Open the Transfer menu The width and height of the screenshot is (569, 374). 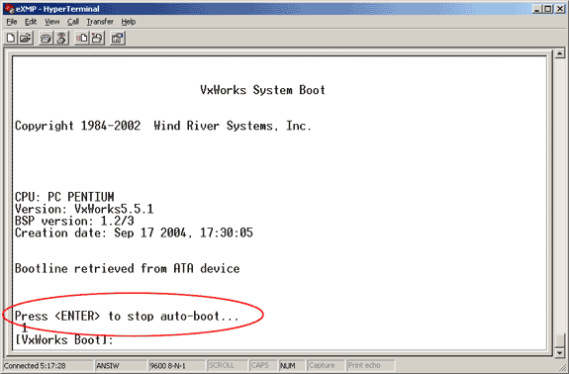(100, 22)
